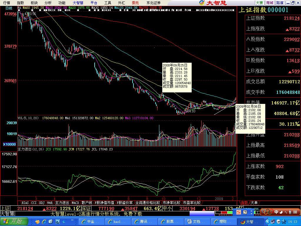Click the soft keyboard icon on input bar
Screen dimensions: 301x226
click(x=295, y=212)
